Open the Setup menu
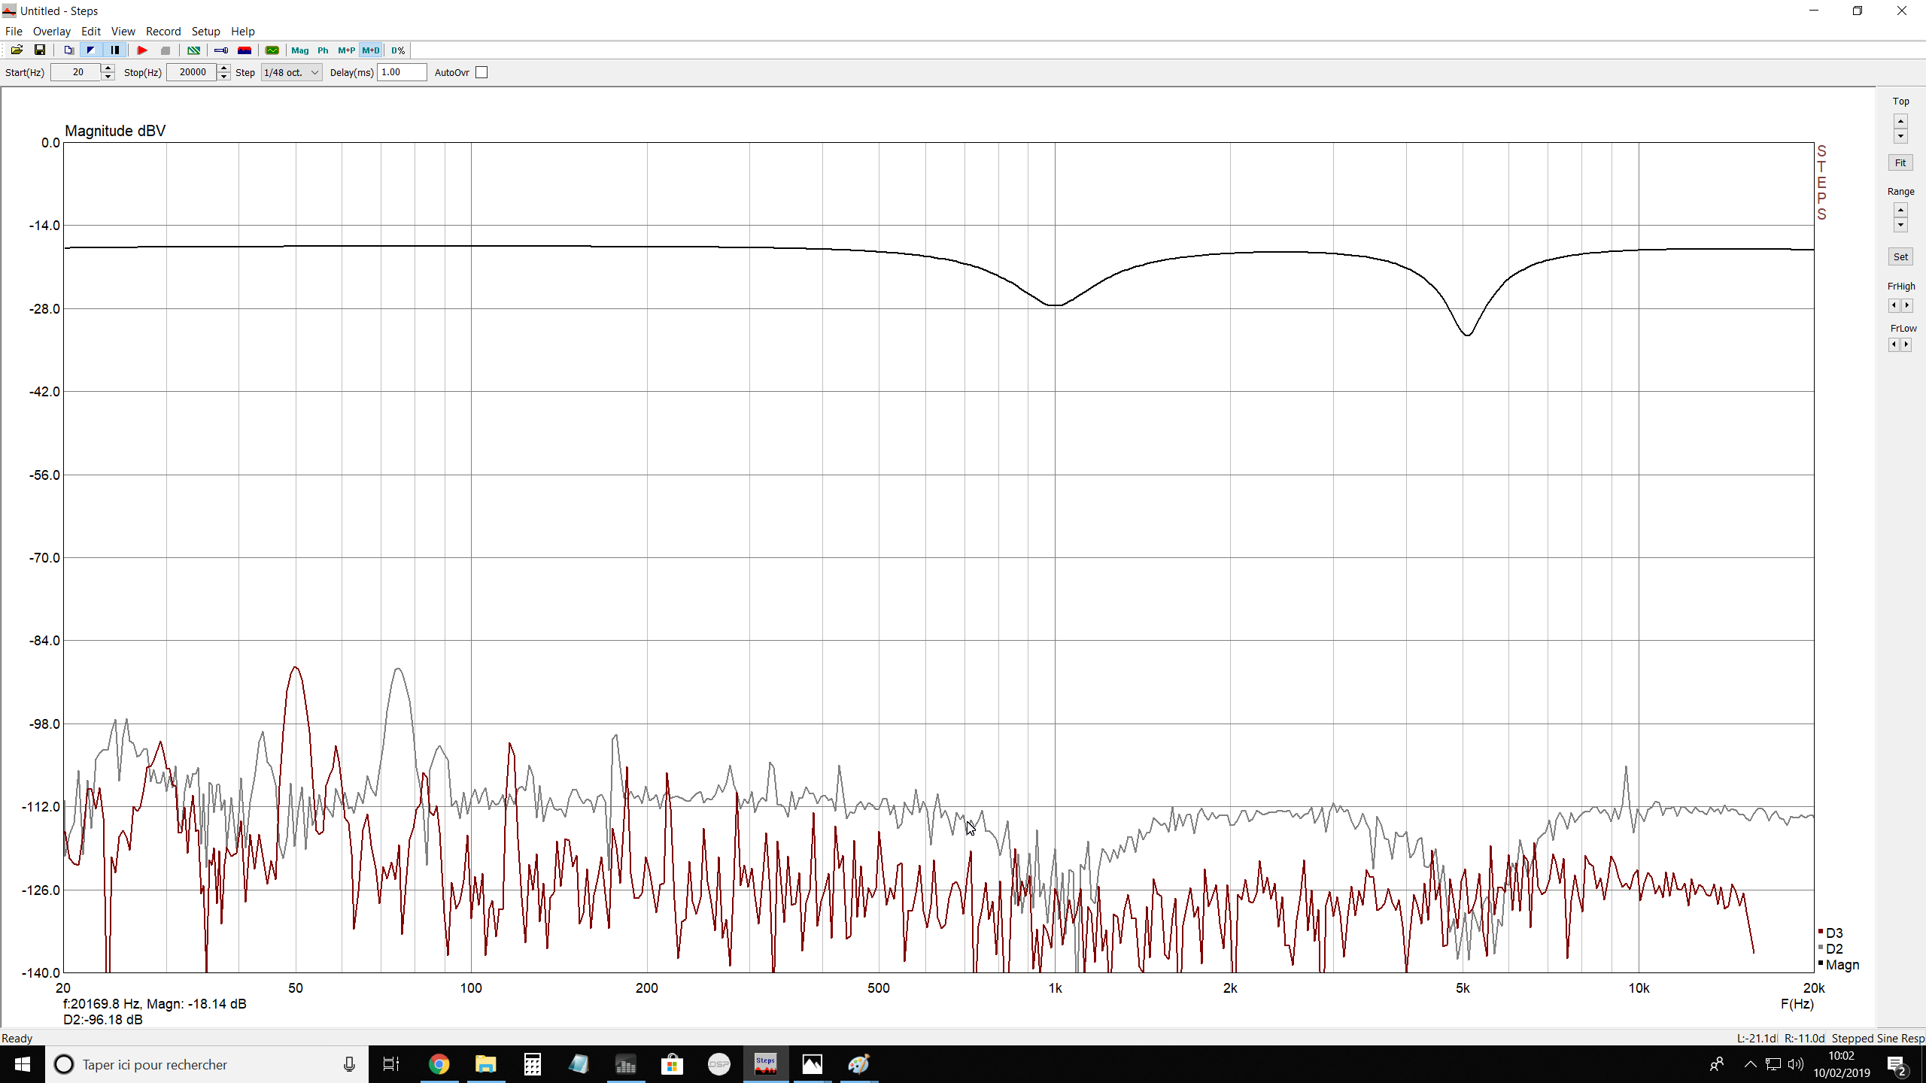This screenshot has width=1926, height=1083. pyautogui.click(x=205, y=32)
